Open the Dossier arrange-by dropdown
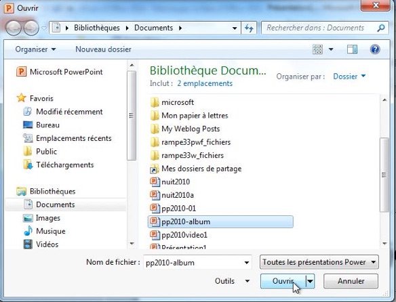Screen dimensions: 396x302 pyautogui.click(x=349, y=77)
